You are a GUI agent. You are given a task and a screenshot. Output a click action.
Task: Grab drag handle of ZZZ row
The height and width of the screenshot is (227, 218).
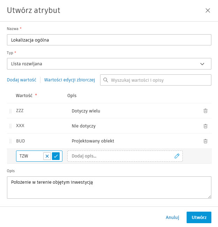tap(10, 111)
